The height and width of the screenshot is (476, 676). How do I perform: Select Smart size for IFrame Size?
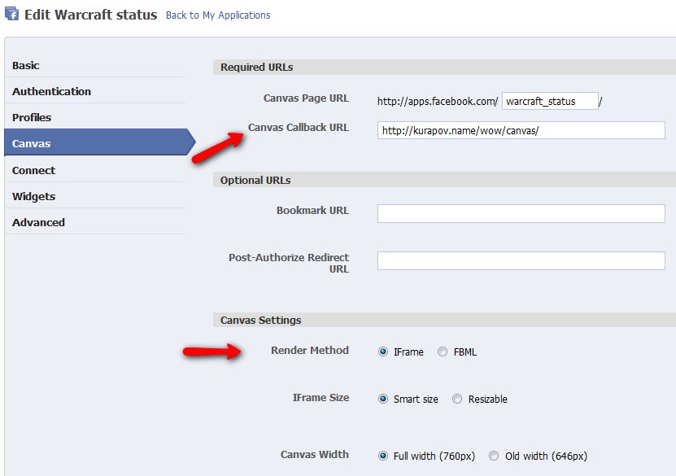[383, 400]
